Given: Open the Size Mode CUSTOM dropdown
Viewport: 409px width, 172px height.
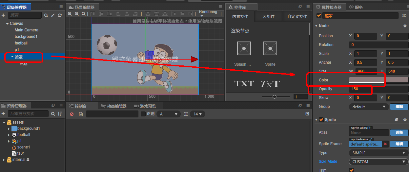Looking at the screenshot, I should coord(378,162).
